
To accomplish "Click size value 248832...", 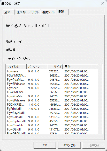I will point(55,109).
